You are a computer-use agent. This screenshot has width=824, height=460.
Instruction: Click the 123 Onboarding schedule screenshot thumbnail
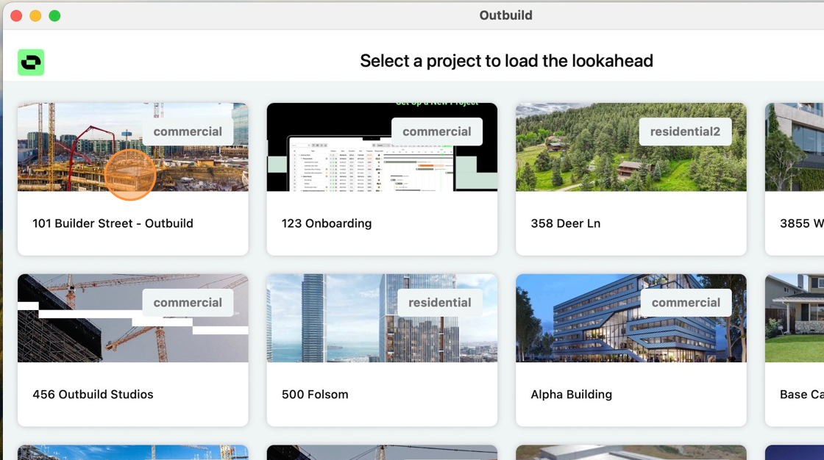(x=382, y=147)
